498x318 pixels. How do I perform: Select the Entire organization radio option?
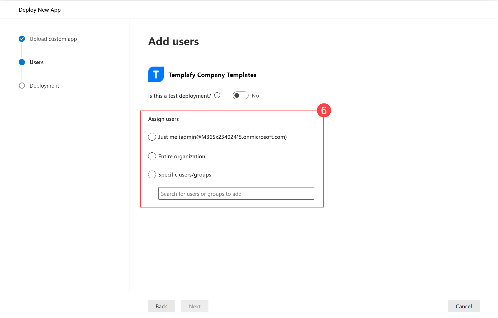coord(152,156)
